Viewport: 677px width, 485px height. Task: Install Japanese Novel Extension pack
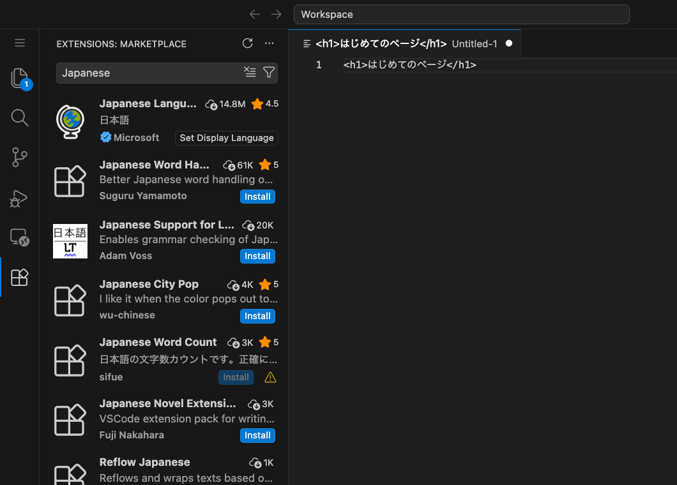257,436
